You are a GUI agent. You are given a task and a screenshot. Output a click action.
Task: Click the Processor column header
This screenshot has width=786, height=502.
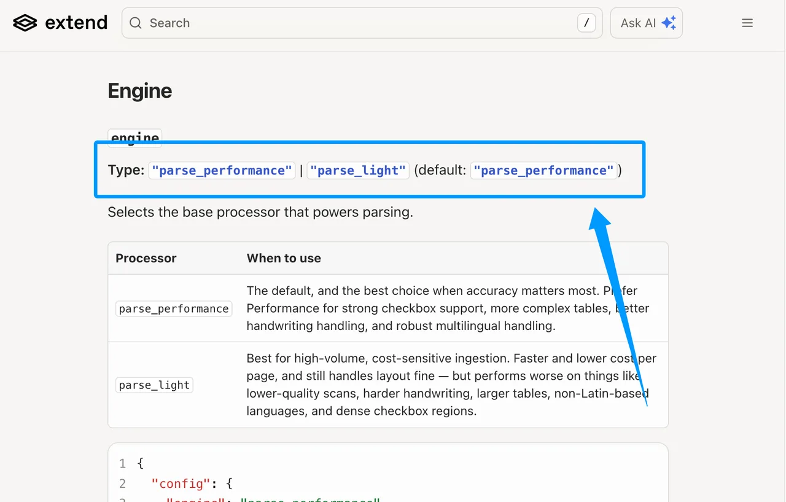coord(146,258)
